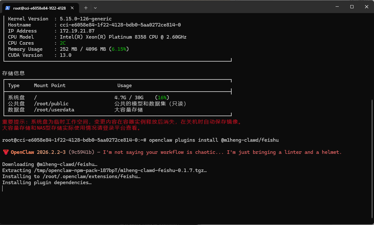Select the root@cci-e6058e84 terminal tab
This screenshot has width=374, height=225.
click(39, 8)
